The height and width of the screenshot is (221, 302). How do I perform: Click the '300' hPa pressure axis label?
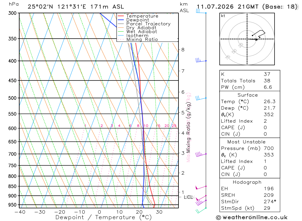12,13
